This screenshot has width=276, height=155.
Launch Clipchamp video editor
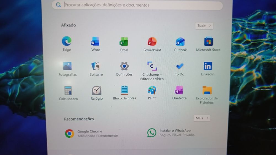click(152, 66)
